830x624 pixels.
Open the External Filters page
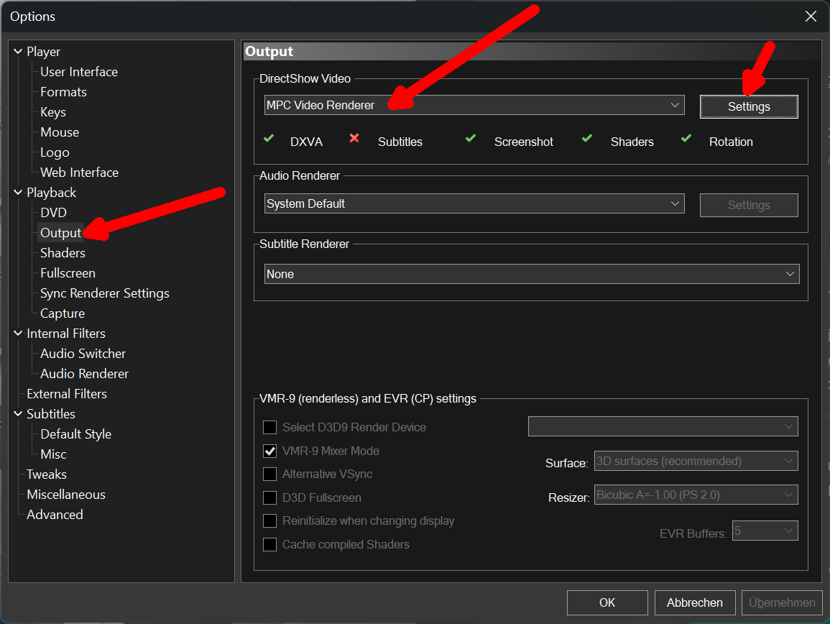[67, 393]
